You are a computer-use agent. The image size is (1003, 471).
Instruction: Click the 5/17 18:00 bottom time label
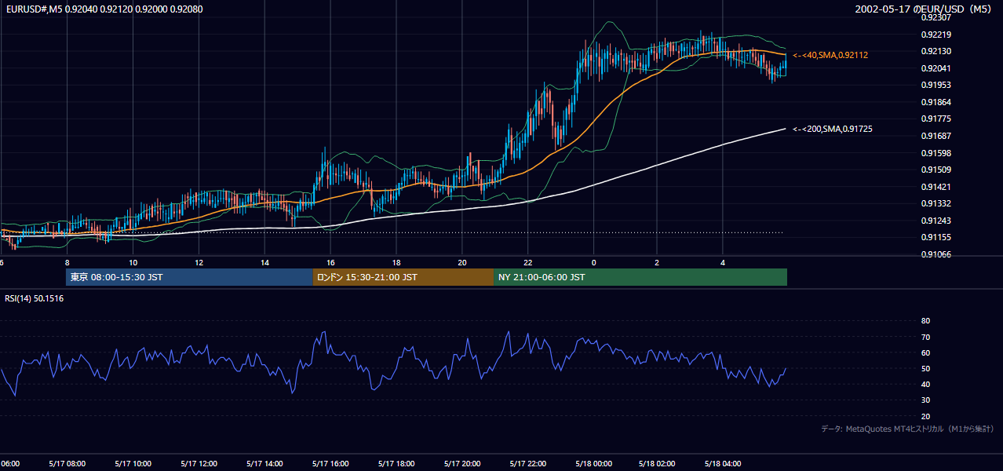coord(396,463)
